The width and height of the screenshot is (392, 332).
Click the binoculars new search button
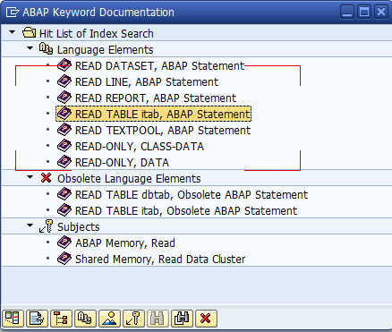tap(182, 319)
